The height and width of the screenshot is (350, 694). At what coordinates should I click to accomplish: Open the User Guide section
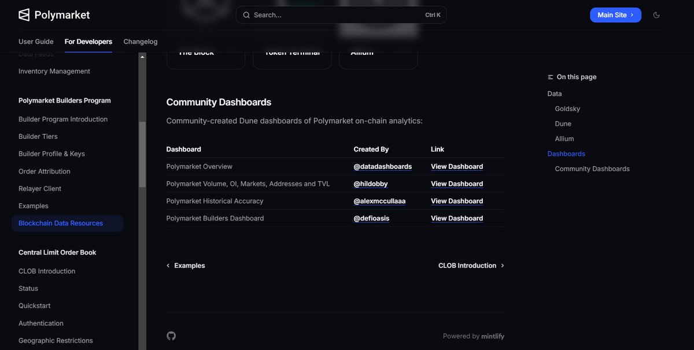37,41
